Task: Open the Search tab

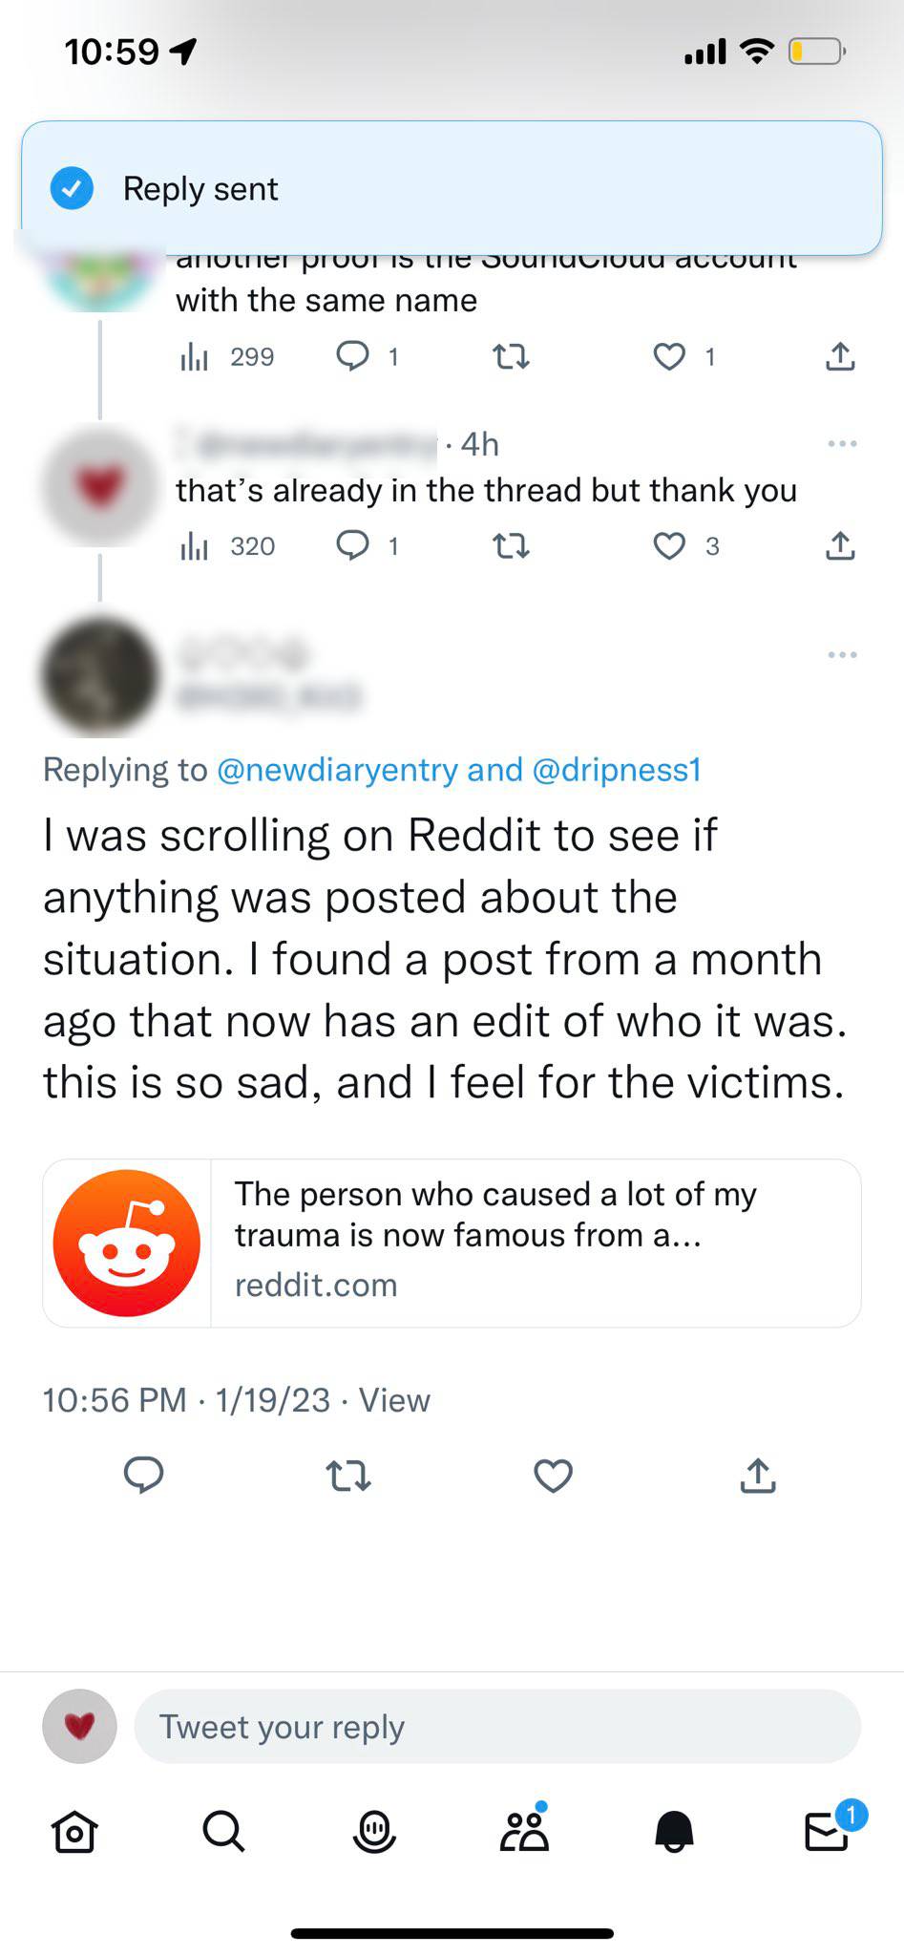Action: [224, 1831]
